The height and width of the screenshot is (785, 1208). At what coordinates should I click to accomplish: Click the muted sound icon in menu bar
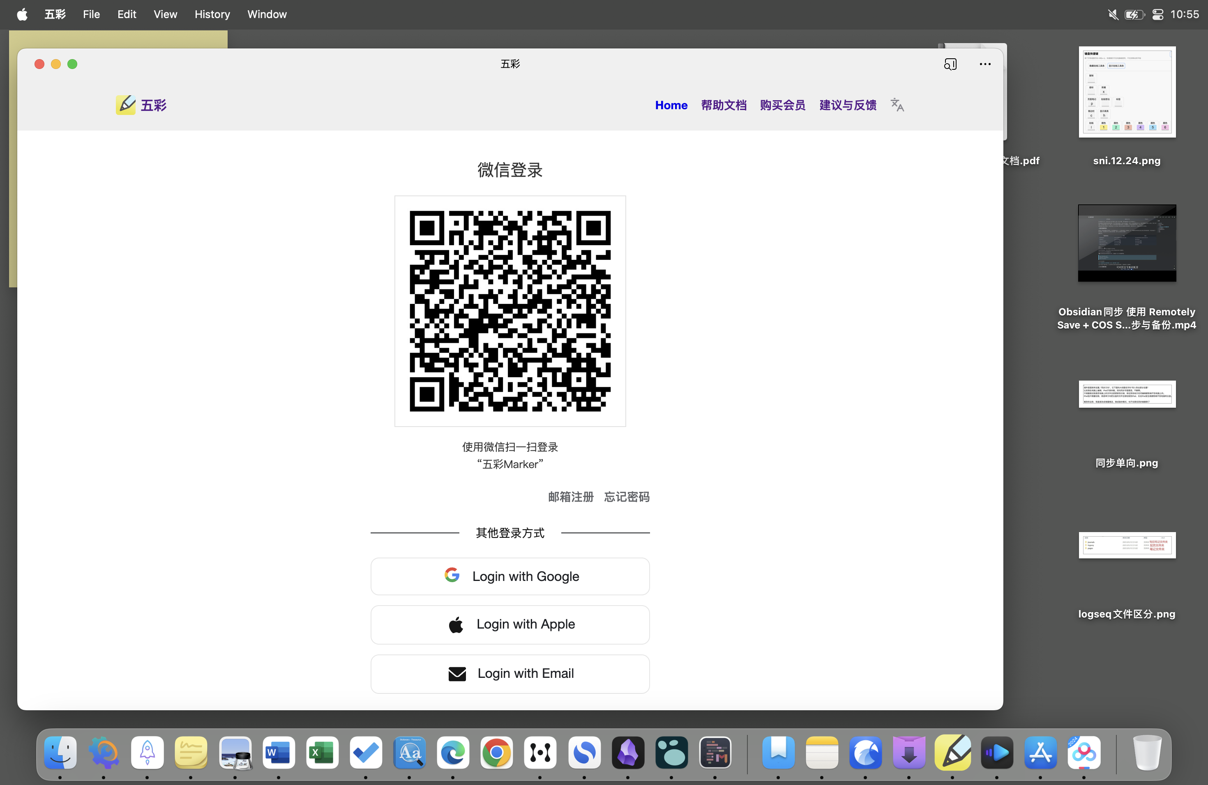click(x=1113, y=14)
